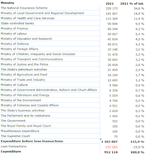Click 'Ministry of Justice and the Police'
Viewport: 145px width, 154px height.
(25, 64)
